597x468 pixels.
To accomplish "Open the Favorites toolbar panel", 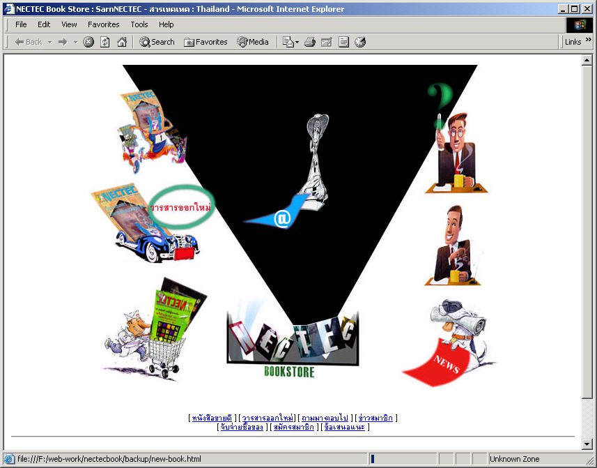I will [x=206, y=42].
